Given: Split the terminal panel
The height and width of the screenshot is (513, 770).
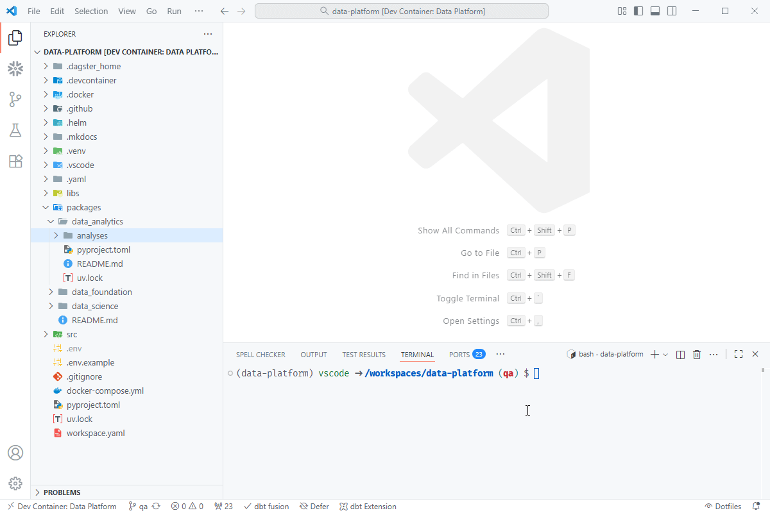Looking at the screenshot, I should point(681,355).
